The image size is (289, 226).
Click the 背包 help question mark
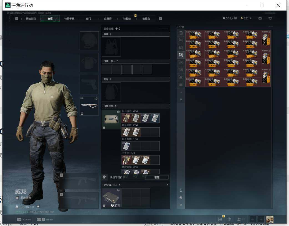tap(110, 79)
